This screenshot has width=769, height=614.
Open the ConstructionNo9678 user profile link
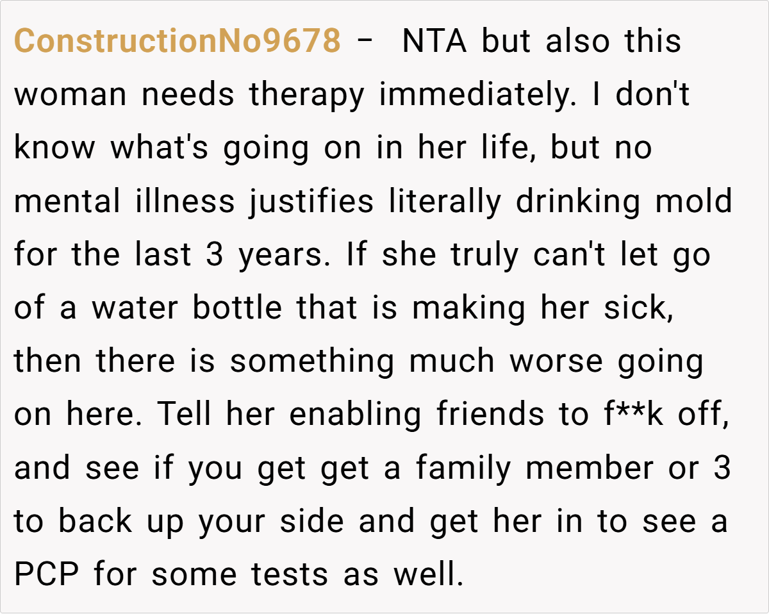point(177,42)
